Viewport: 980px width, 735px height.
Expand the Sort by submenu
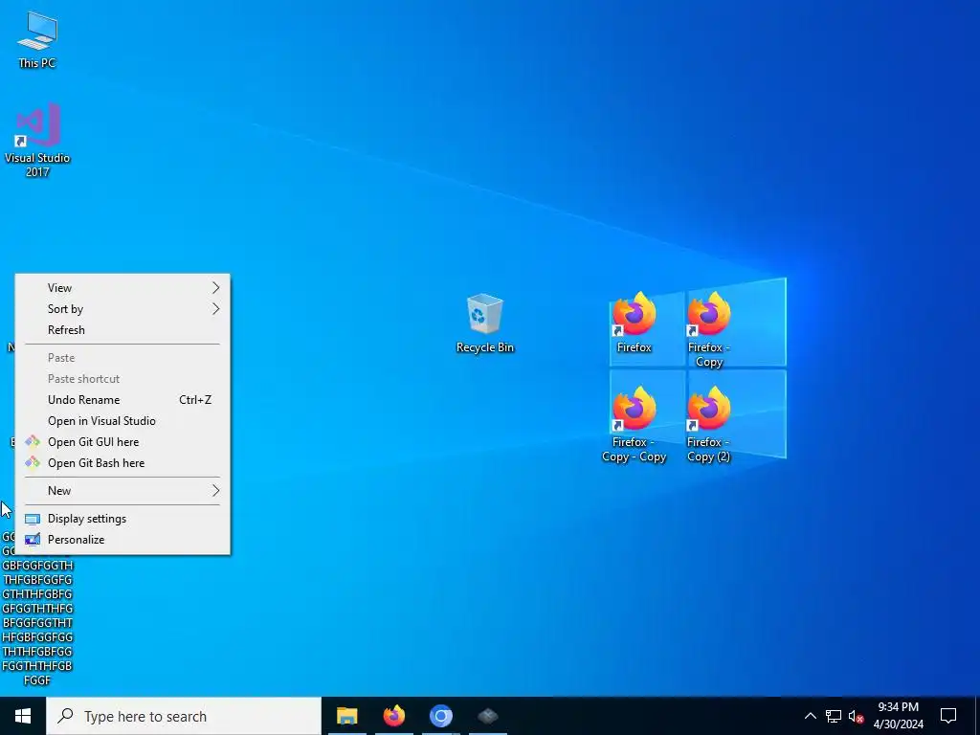122,309
